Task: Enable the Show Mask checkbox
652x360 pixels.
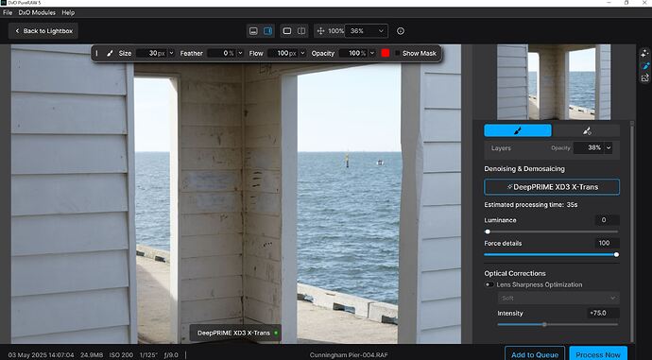Action: (397, 53)
